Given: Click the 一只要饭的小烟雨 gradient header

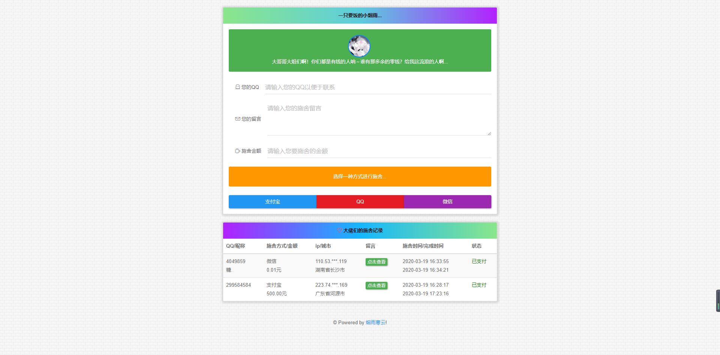Looking at the screenshot, I should click(x=360, y=16).
